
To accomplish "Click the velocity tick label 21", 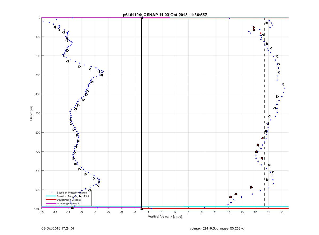I will [282, 212].
